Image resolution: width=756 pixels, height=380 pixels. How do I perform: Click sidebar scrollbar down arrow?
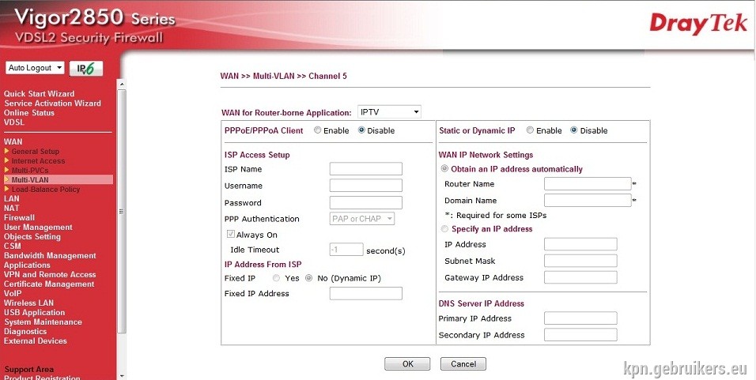pyautogui.click(x=122, y=376)
